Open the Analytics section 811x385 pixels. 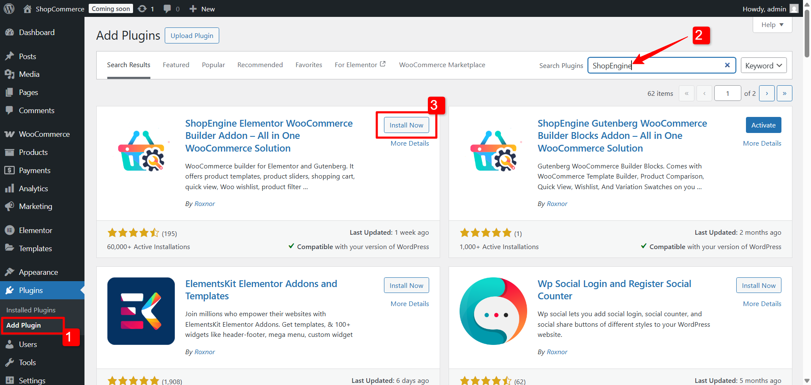point(34,188)
